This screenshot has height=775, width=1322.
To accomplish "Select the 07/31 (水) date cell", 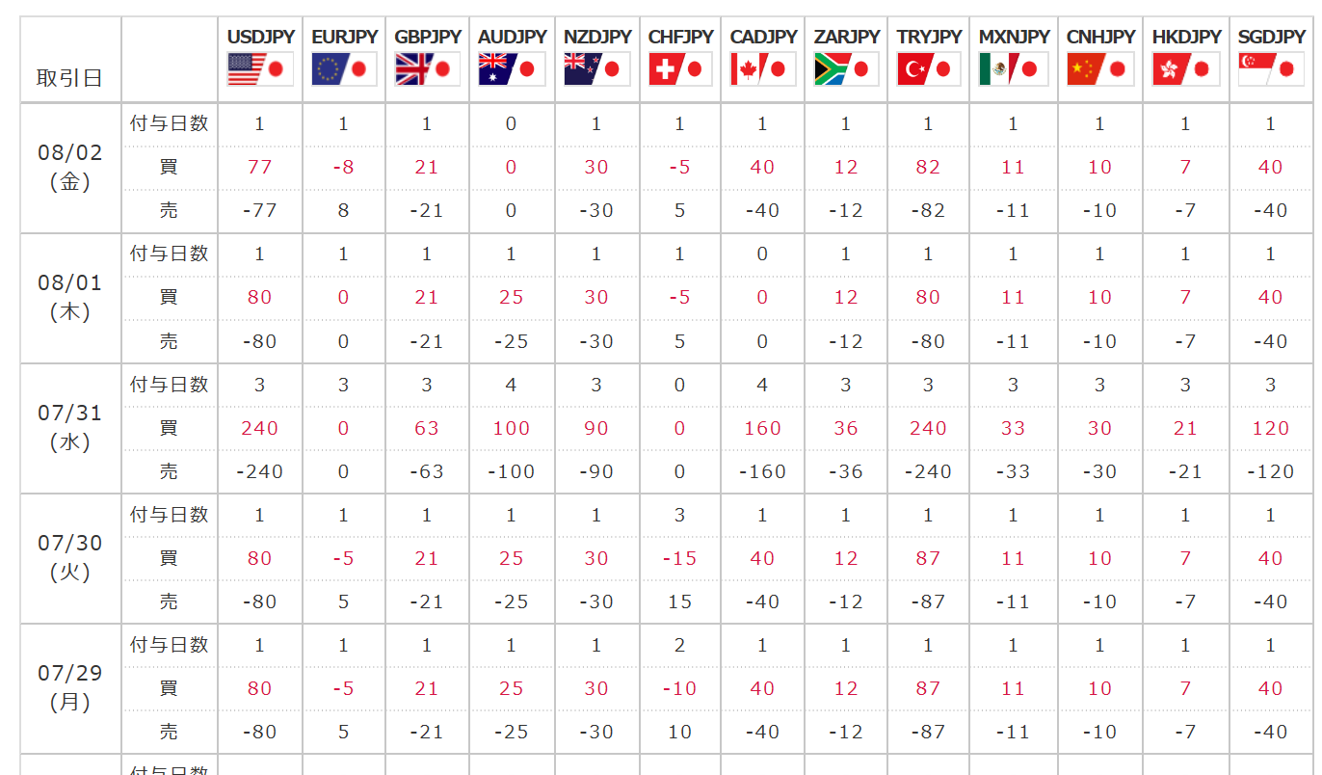I will coord(70,428).
